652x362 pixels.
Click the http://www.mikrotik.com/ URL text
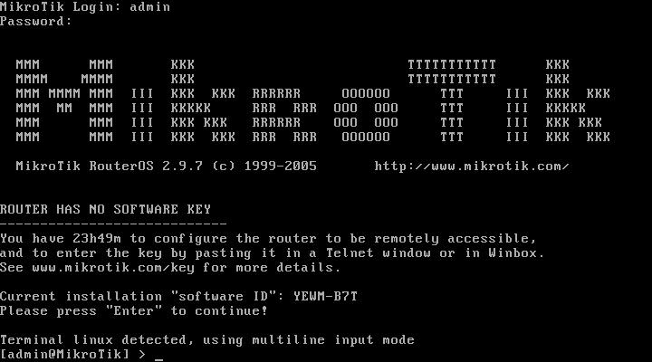(x=472, y=167)
